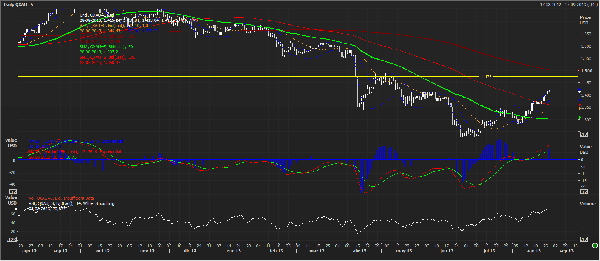Click the red marker beside 1.500 on price axis
600x261 pixels.
[x=579, y=70]
